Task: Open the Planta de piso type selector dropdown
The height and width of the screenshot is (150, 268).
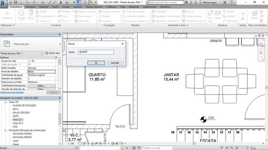Action: [60, 44]
